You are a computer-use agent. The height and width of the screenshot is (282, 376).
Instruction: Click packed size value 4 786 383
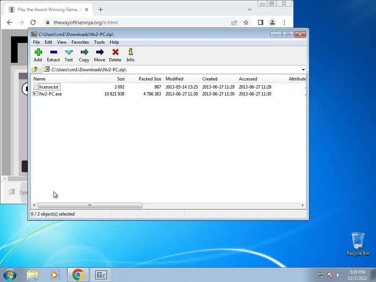152,94
